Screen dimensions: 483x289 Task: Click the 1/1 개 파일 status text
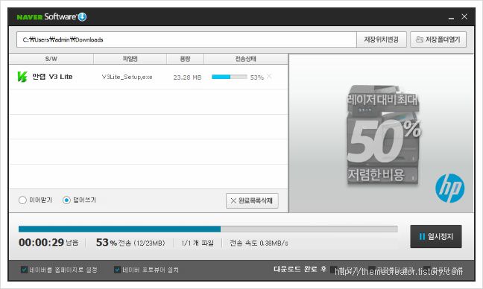click(198, 243)
